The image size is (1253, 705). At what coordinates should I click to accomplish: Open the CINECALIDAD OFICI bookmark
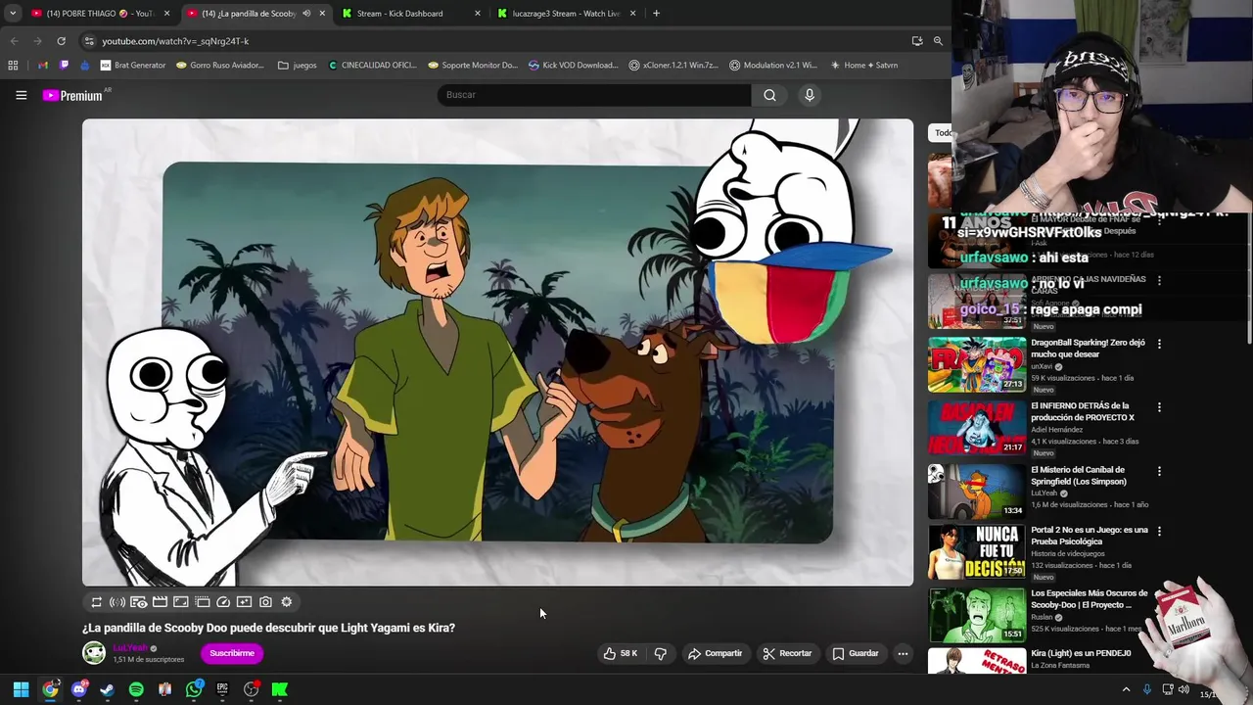(373, 66)
